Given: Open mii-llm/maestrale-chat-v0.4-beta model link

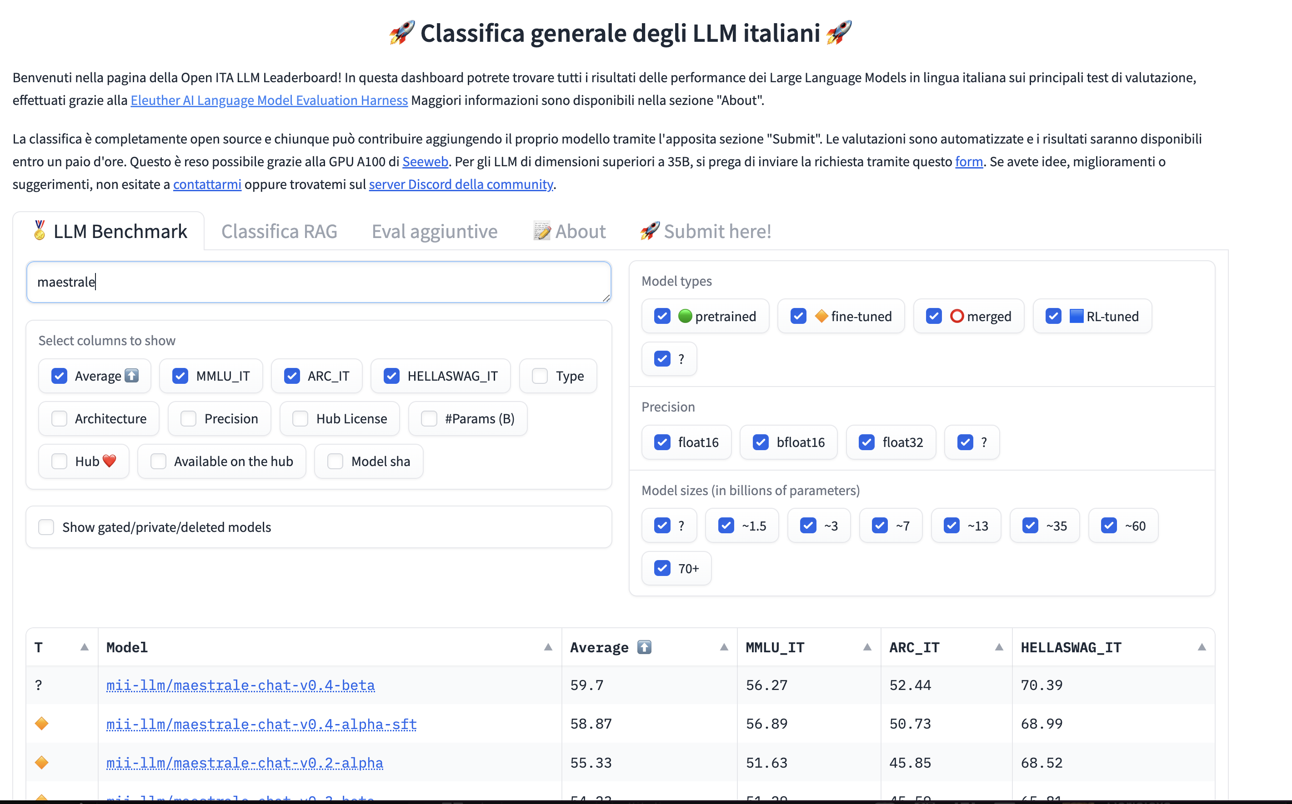Looking at the screenshot, I should (x=240, y=685).
